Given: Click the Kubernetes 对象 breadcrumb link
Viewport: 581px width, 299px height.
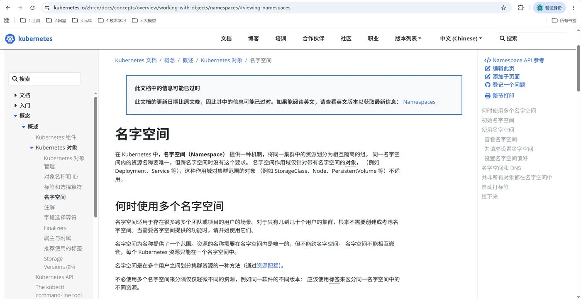Looking at the screenshot, I should click(222, 60).
